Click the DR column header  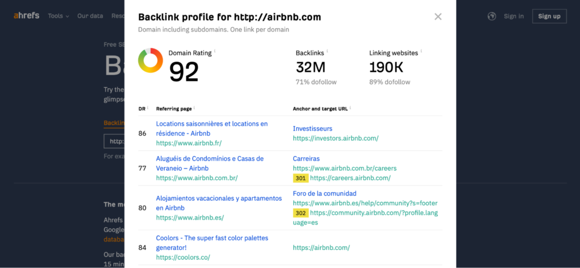[x=142, y=109]
